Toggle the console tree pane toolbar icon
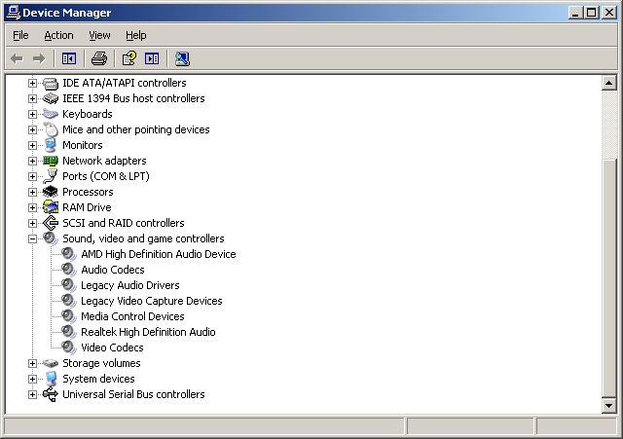The image size is (623, 439). [69, 58]
